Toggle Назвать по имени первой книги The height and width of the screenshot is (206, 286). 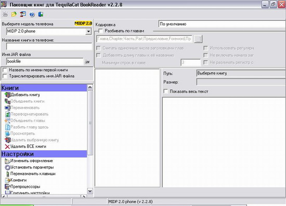(5, 70)
